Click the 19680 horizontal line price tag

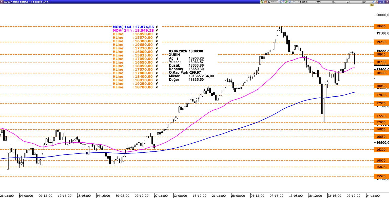tap(381, 26)
